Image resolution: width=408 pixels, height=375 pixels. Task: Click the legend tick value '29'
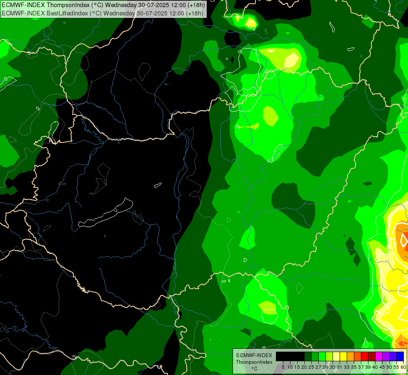[x=325, y=367]
